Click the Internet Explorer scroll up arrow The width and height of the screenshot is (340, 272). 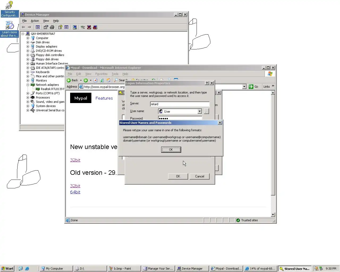point(273,93)
